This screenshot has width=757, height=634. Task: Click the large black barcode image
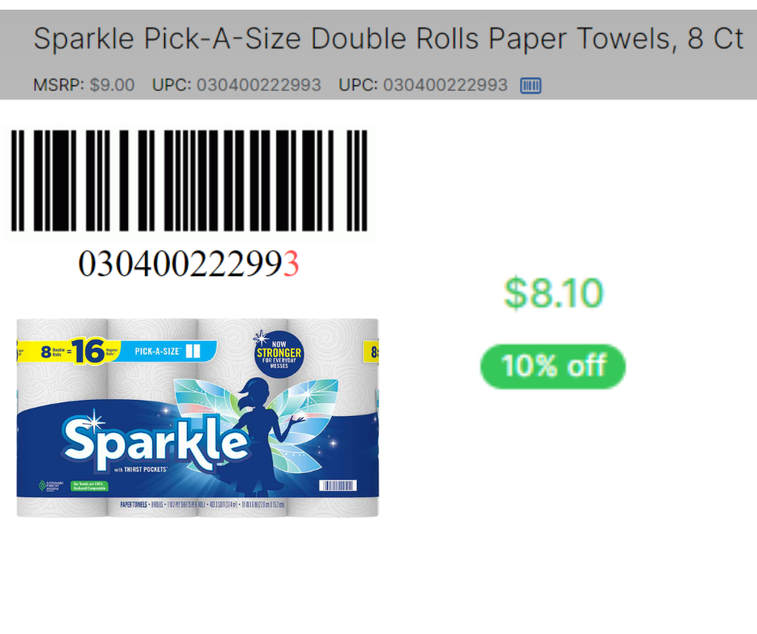[189, 181]
